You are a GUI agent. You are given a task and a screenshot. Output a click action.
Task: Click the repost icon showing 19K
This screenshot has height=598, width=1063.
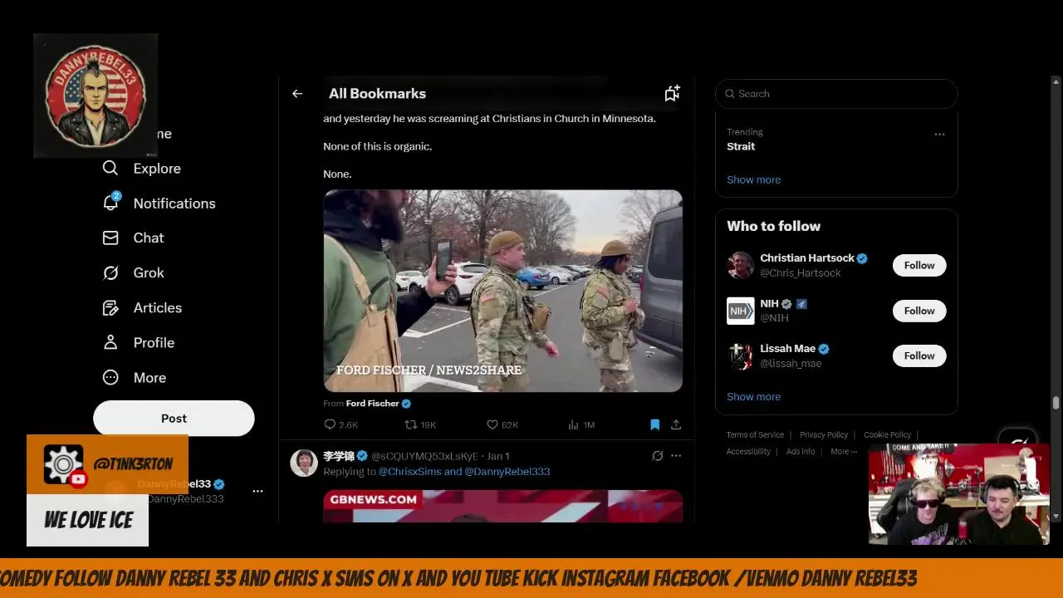(410, 424)
